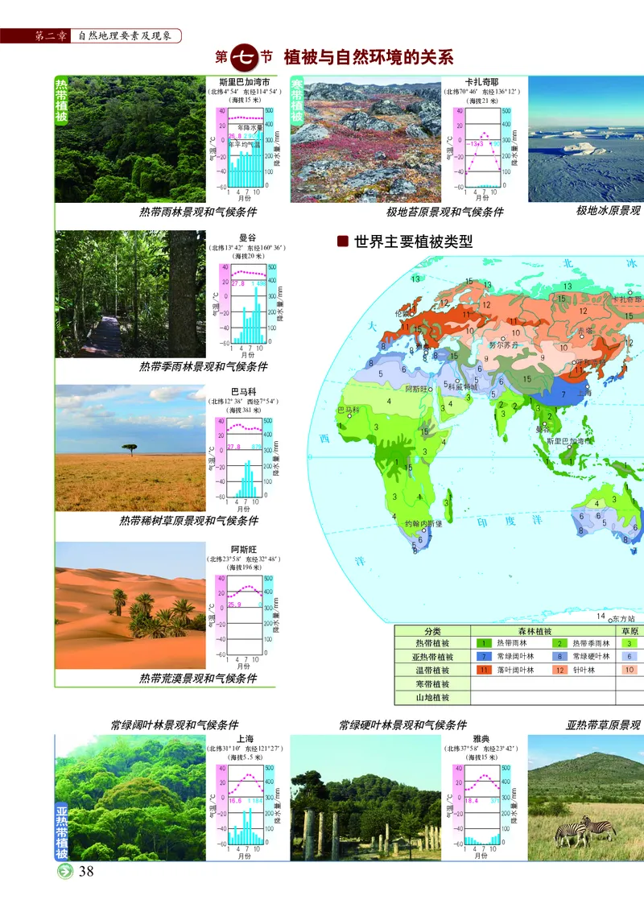Click caption 极地苔原景观和气候条件
This screenshot has height=916, width=644.
[x=444, y=212]
